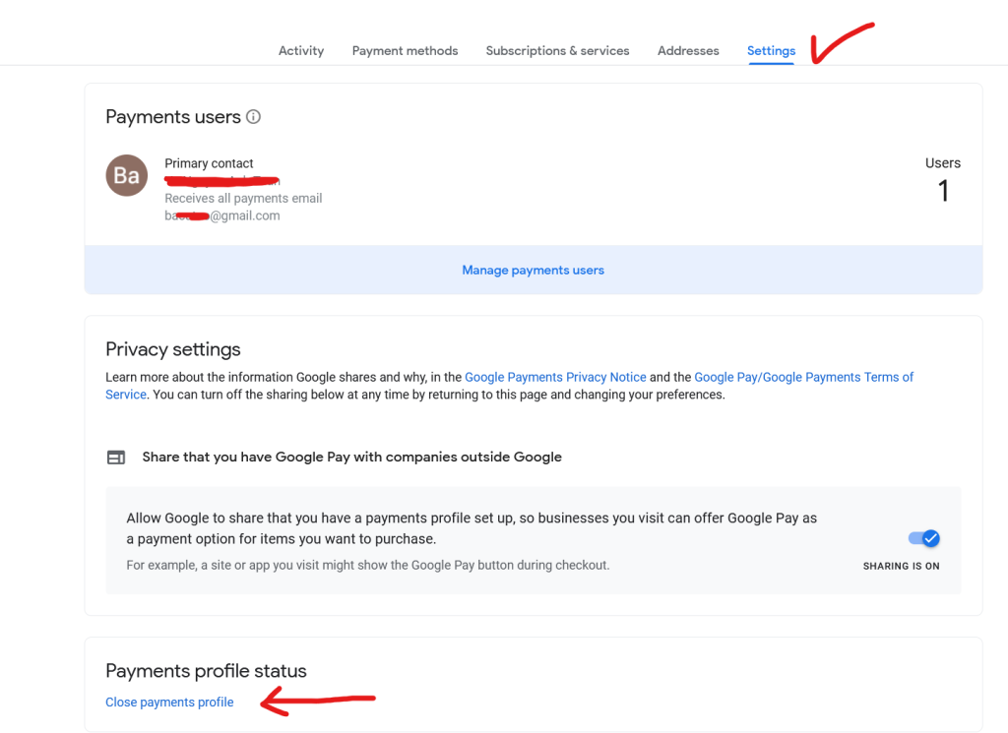
Task: Turn off the Google Pay sharing toggle
Action: pyautogui.click(x=924, y=538)
